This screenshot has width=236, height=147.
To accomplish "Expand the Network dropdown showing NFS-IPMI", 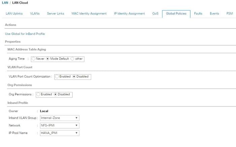I will coord(60,126).
